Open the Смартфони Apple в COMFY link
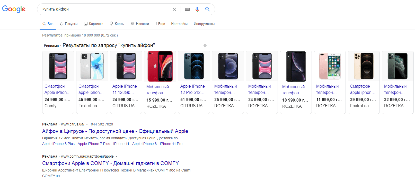Viewport: 415px width, 181px height. click(110, 163)
